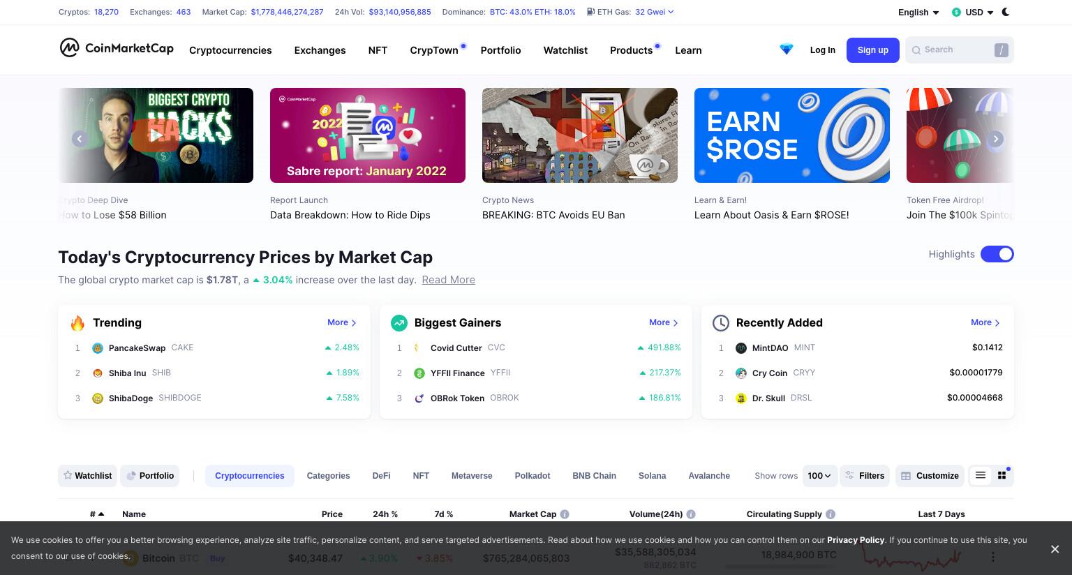Expand the USD currency selector

pos(973,12)
